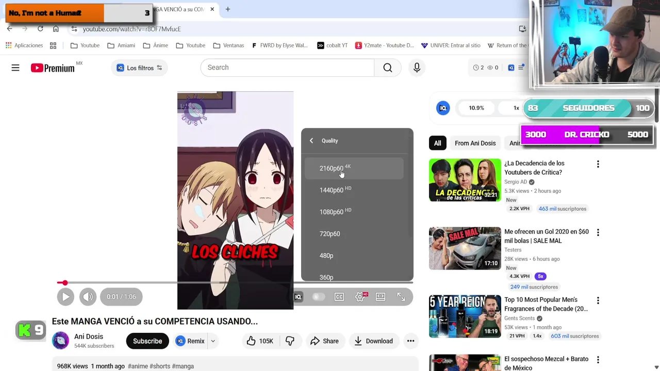The height and width of the screenshot is (371, 660).
Task: Open the YouTube guide hamburger menu
Action: coord(15,68)
